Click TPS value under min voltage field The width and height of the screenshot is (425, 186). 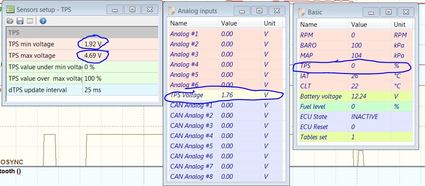(x=119, y=67)
